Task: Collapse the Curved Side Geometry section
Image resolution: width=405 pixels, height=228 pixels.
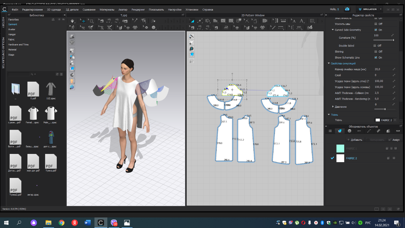Action: click(333, 30)
